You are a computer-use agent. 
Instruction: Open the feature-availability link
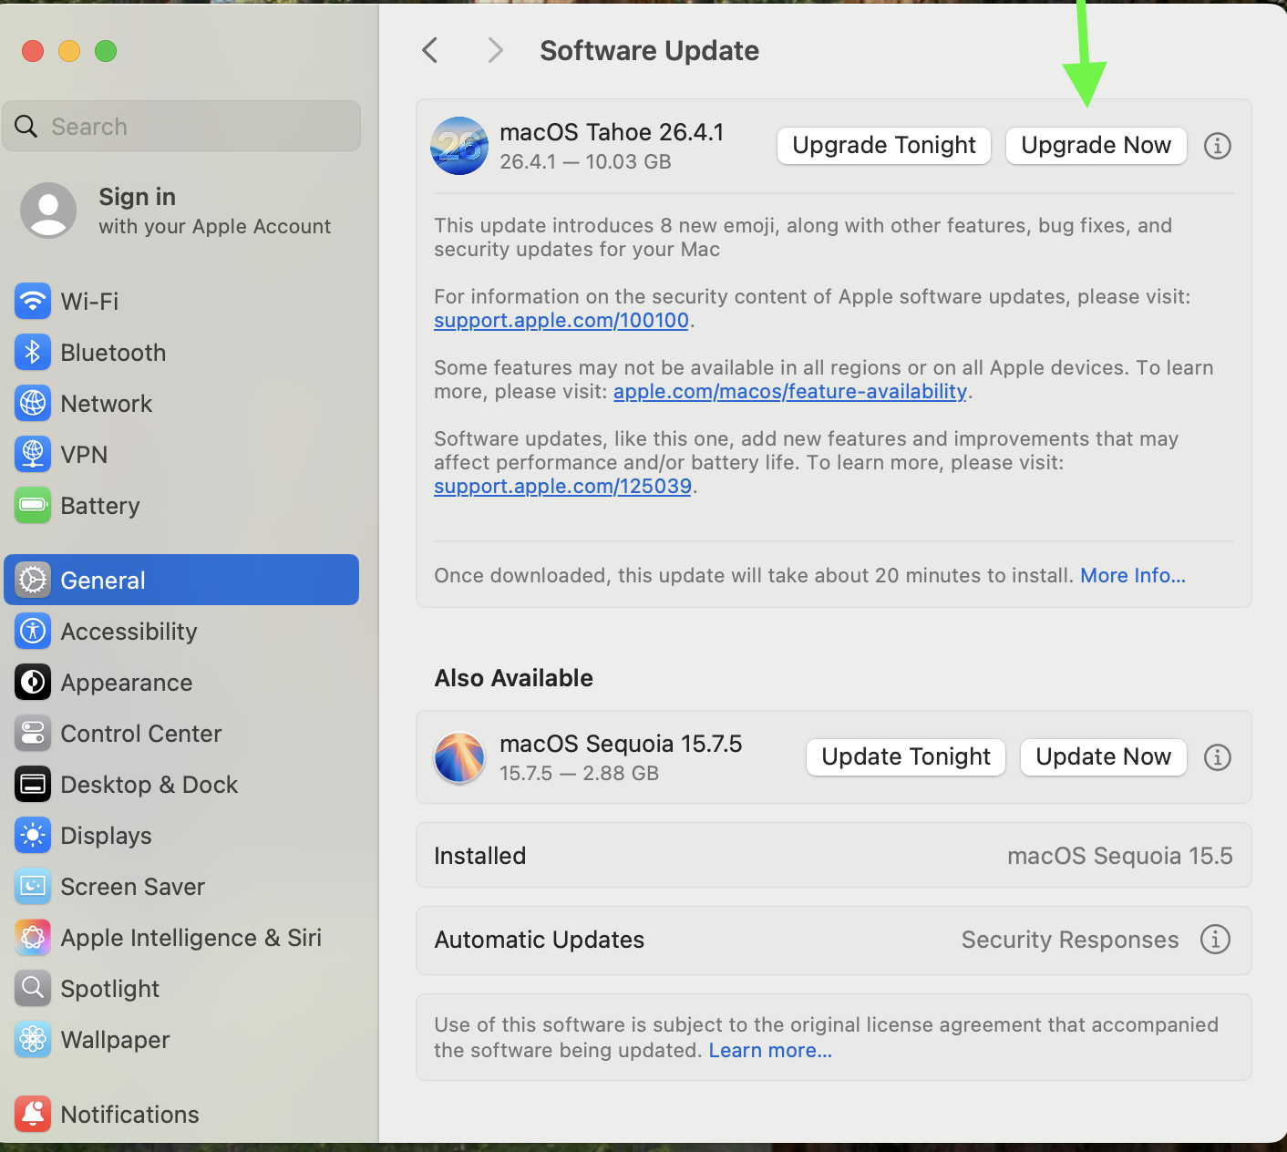790,392
